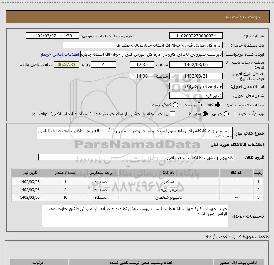
Task: Click the request number field 1102003279000024
Action: [x=196, y=36]
